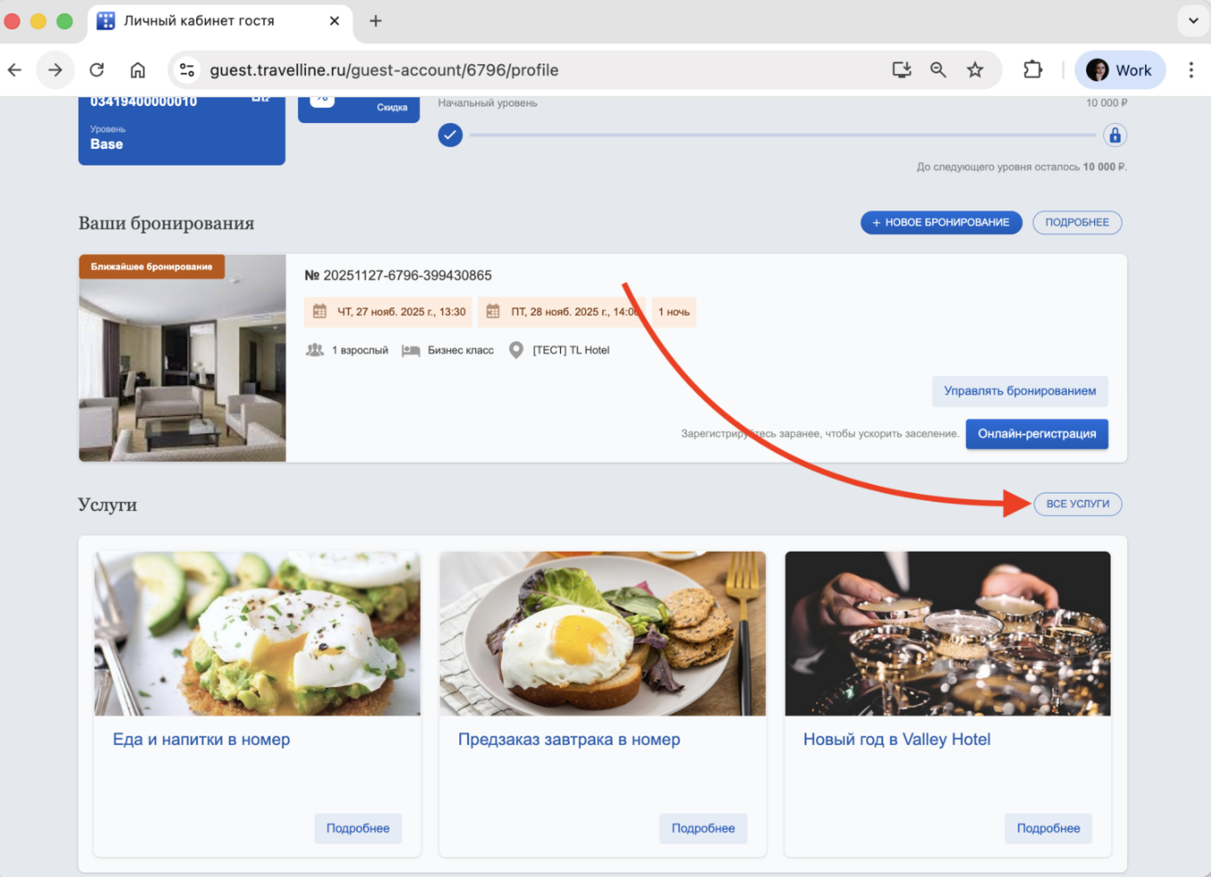Click the location pin for TL Hotel
The width and height of the screenshot is (1211, 877).
click(x=516, y=350)
